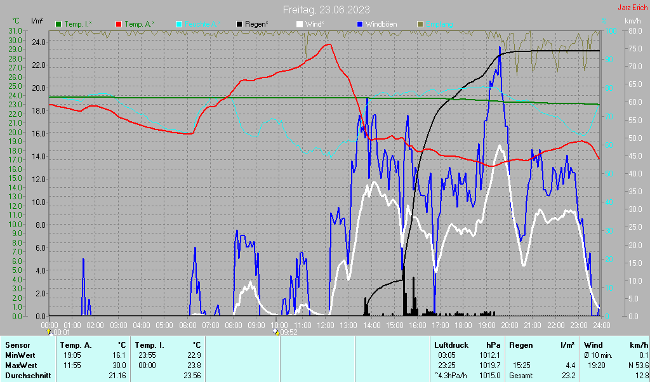Click the olive legend square after Windböen
This screenshot has width=650, height=382.
[x=419, y=24]
